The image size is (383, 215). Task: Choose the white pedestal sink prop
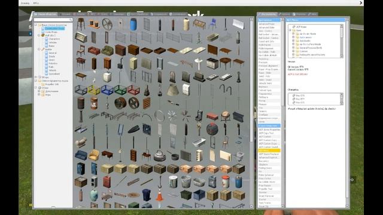199,64
